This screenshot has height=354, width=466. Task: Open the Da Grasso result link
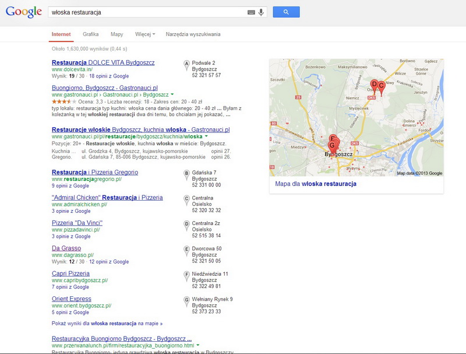point(66,248)
